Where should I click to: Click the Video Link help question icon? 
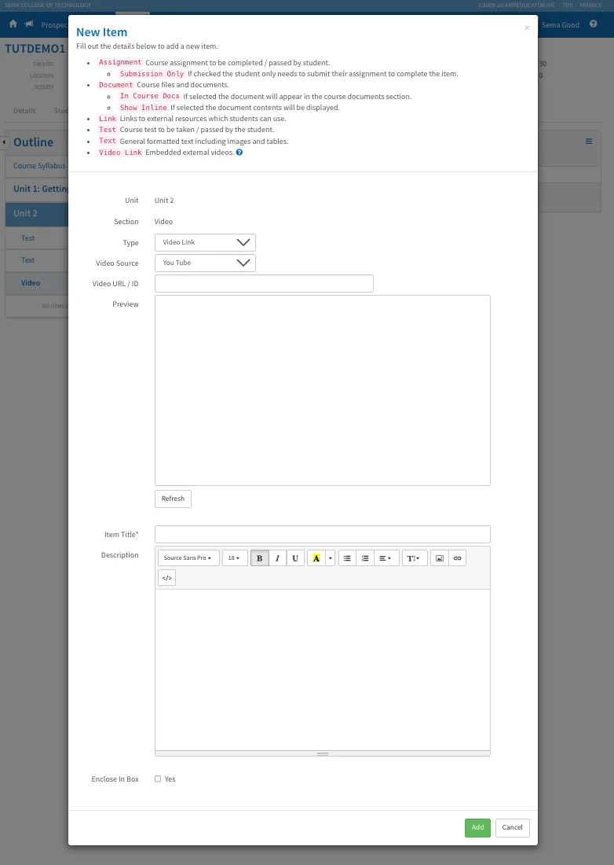[x=239, y=153]
